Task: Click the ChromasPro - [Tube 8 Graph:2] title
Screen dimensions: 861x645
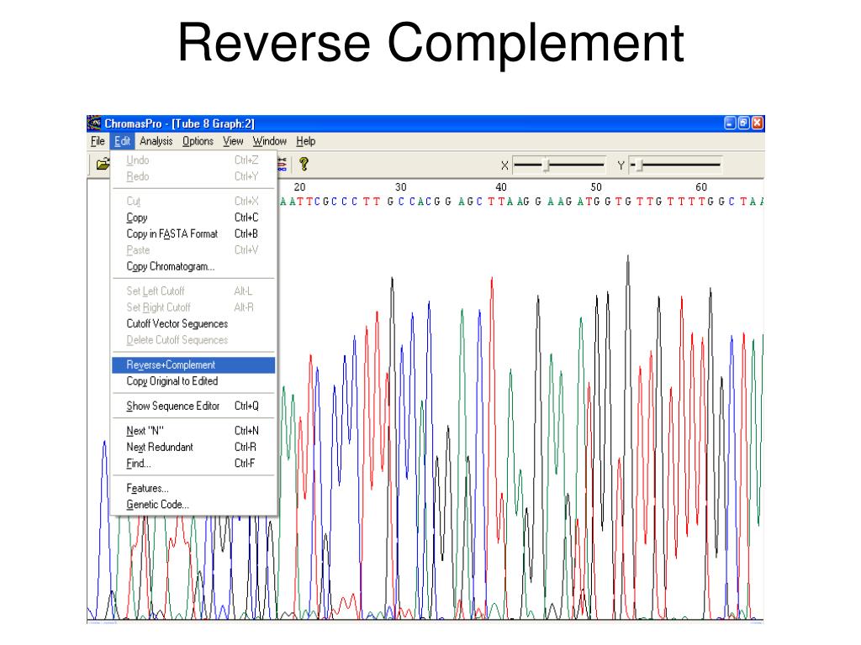Action: [180, 123]
